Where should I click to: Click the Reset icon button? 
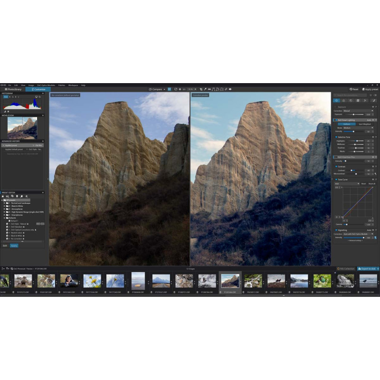tap(354, 89)
